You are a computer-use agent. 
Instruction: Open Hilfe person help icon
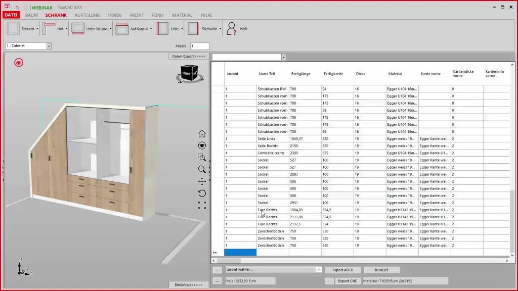(231, 29)
